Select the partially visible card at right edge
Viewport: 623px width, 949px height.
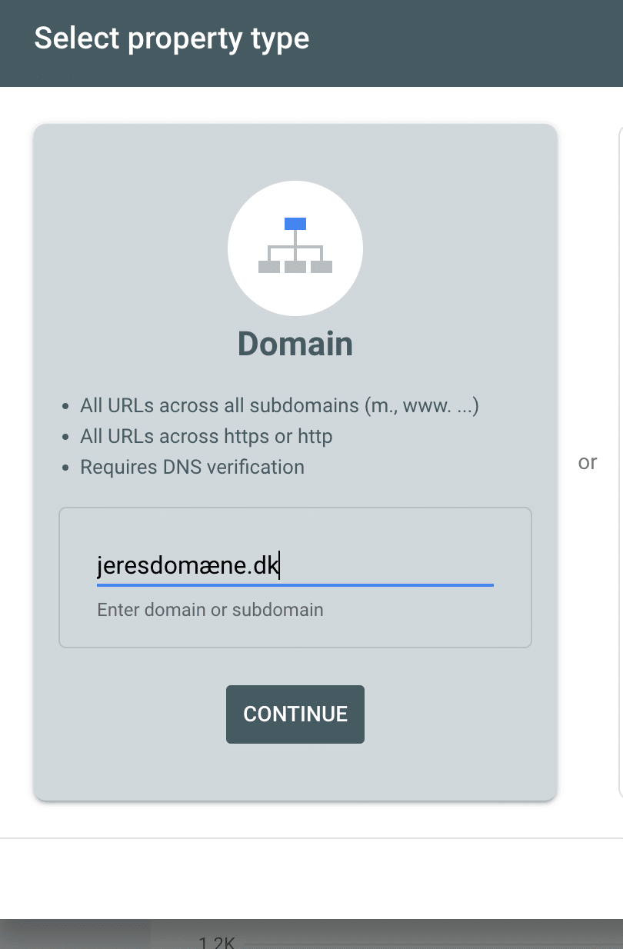pyautogui.click(x=620, y=461)
